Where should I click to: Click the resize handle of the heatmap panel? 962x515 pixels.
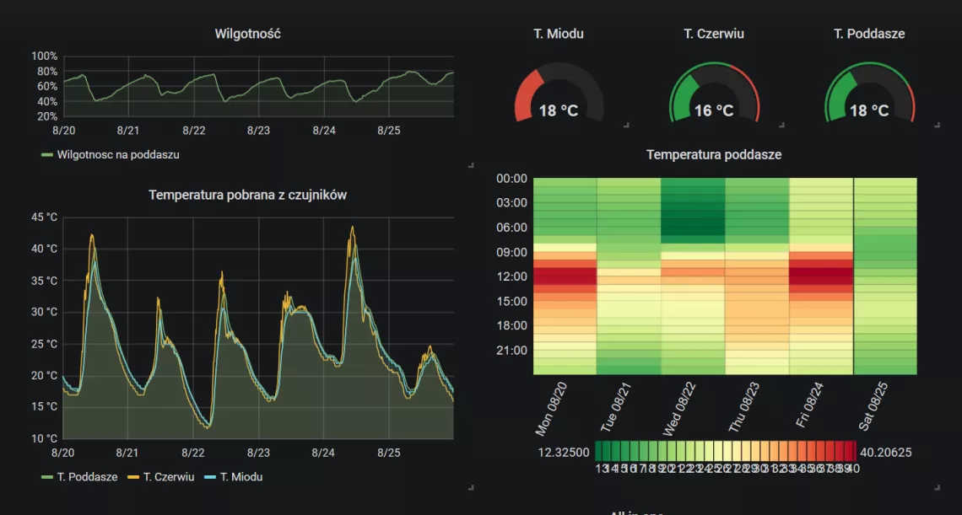click(938, 486)
